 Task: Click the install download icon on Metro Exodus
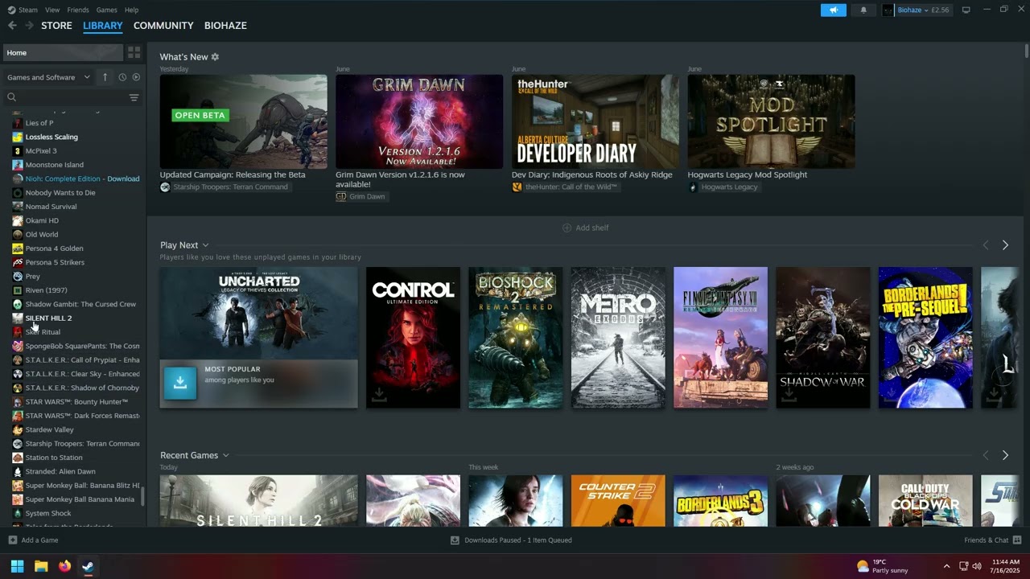583,394
